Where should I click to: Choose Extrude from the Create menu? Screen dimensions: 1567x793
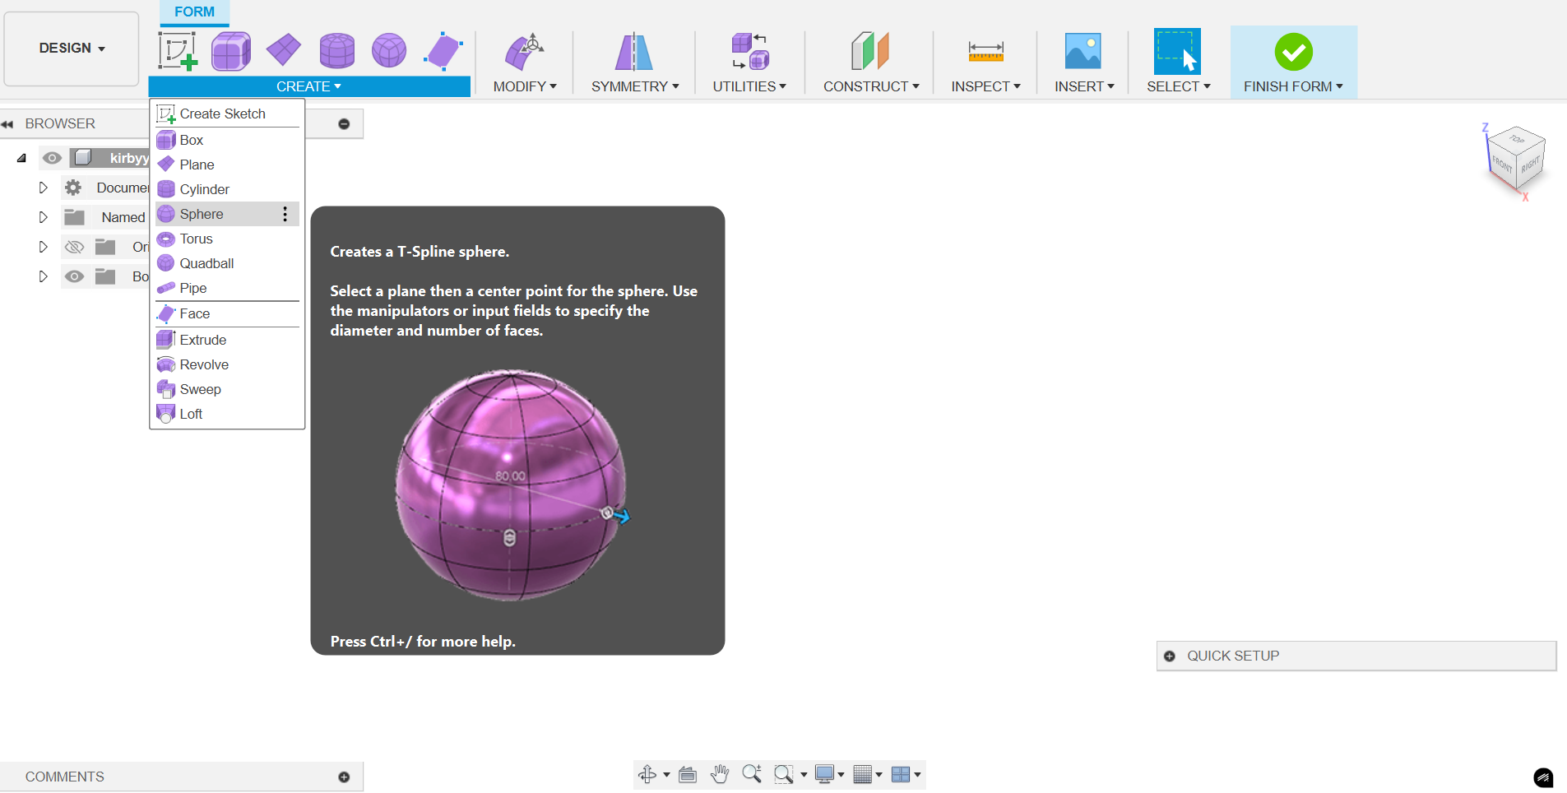tap(227, 340)
